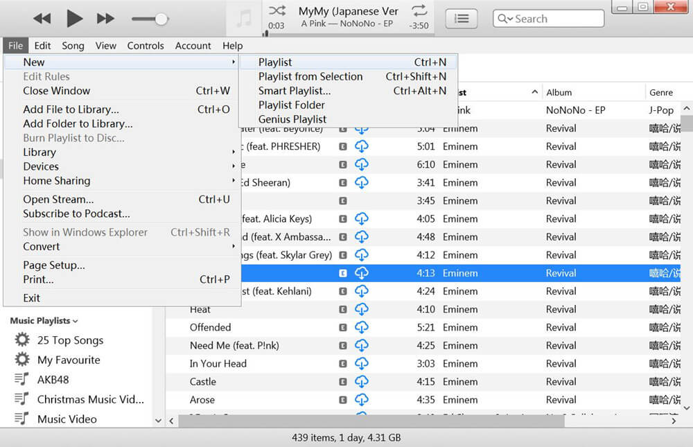Click explicit badge on the Castle row

tap(342, 382)
